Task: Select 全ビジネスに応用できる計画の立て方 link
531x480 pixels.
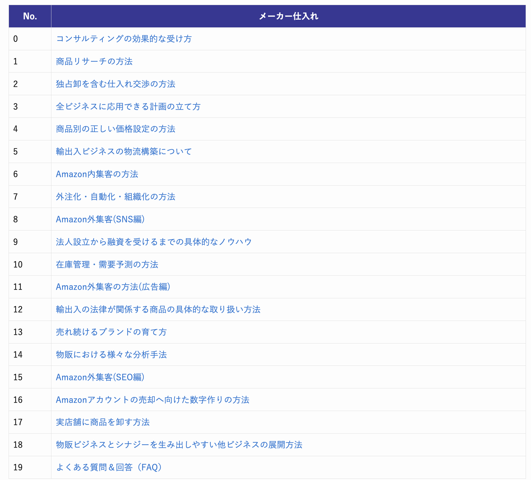Action: tap(128, 107)
